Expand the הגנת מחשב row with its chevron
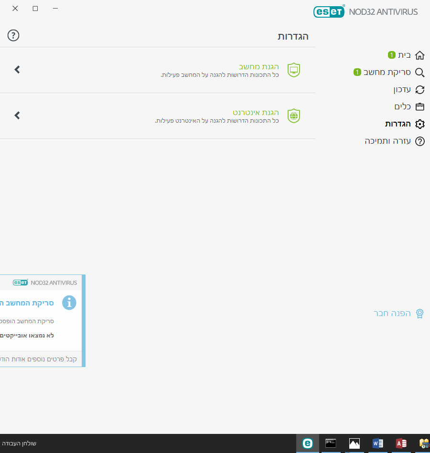The width and height of the screenshot is (430, 453). point(17,70)
